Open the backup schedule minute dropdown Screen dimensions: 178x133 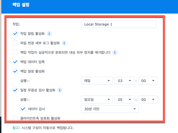click(x=148, y=81)
